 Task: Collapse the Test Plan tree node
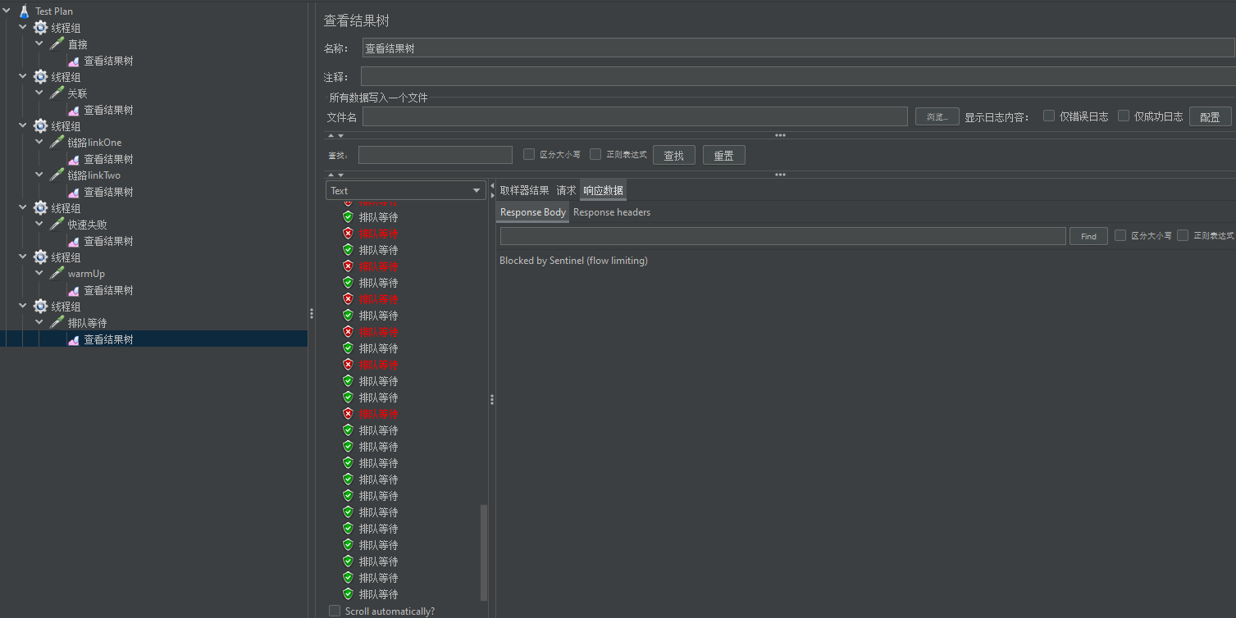coord(7,11)
